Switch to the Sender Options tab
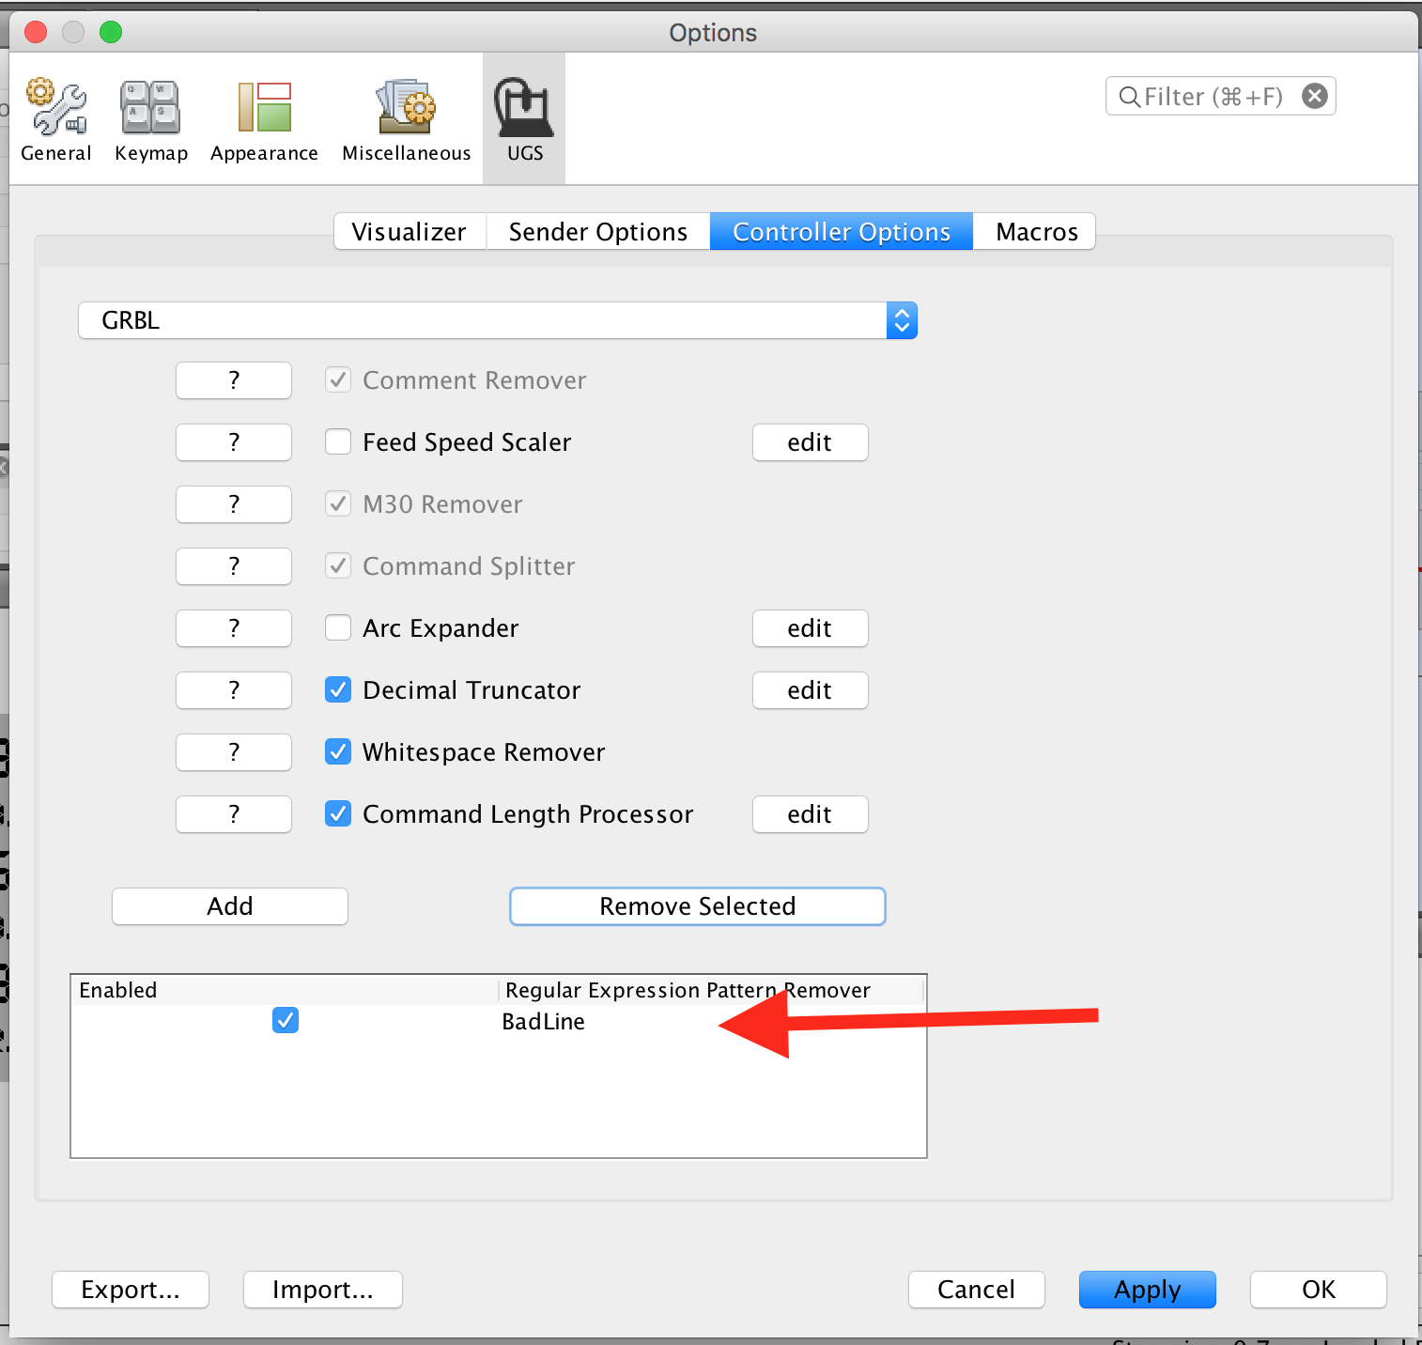Image resolution: width=1422 pixels, height=1345 pixels. (x=596, y=231)
